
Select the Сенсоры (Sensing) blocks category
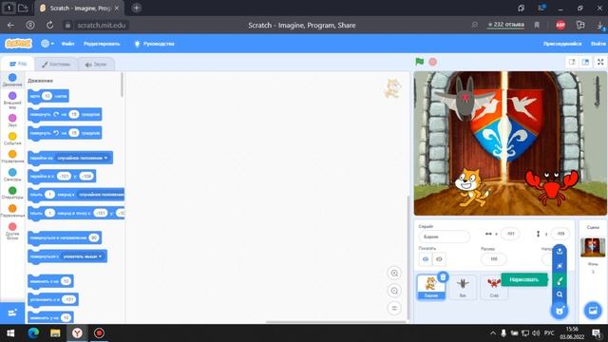tap(12, 175)
